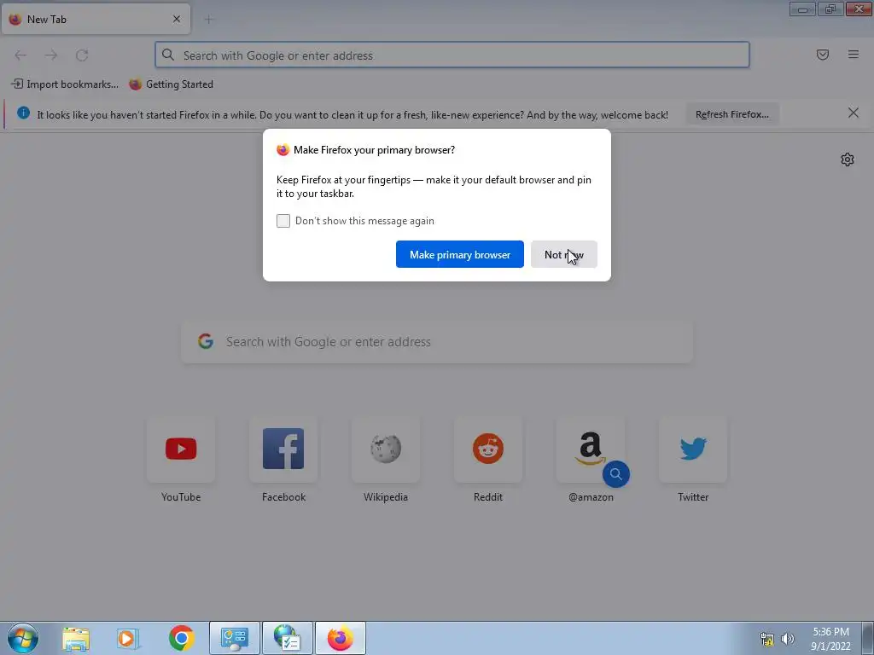The height and width of the screenshot is (655, 874).
Task: Open the globe checklist taskbar item
Action: (x=288, y=638)
